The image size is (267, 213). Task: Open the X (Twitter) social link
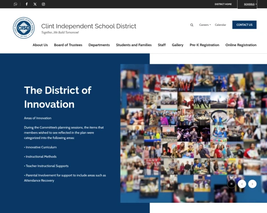(35, 4)
